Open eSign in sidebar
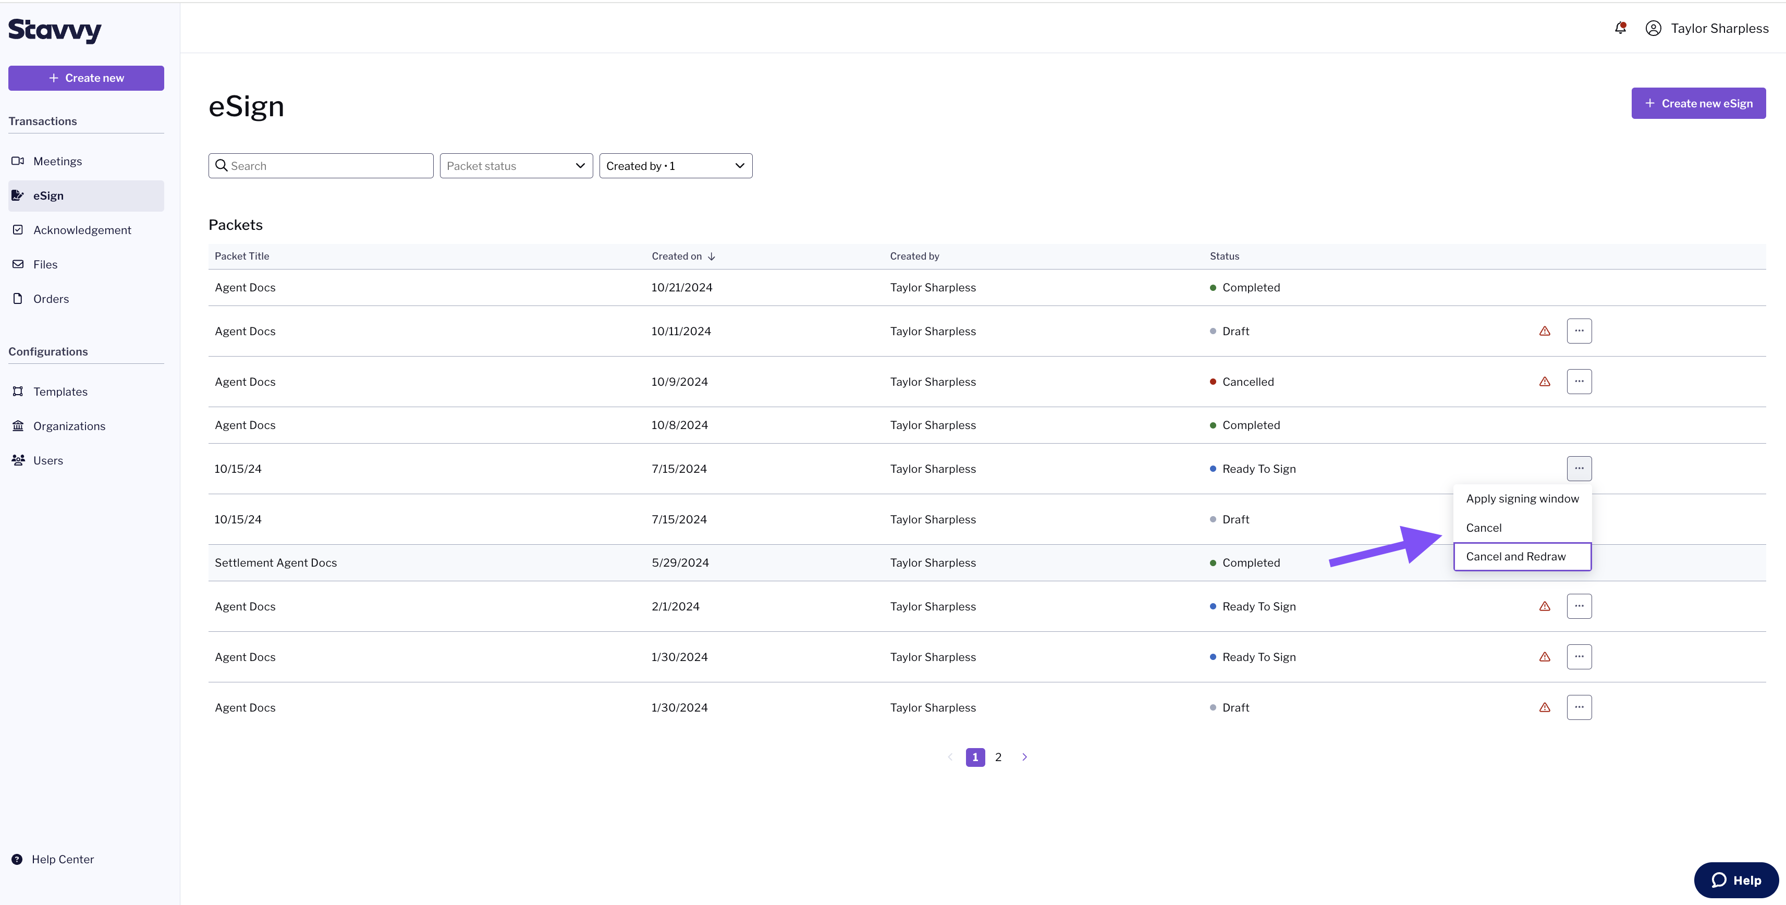 click(86, 196)
